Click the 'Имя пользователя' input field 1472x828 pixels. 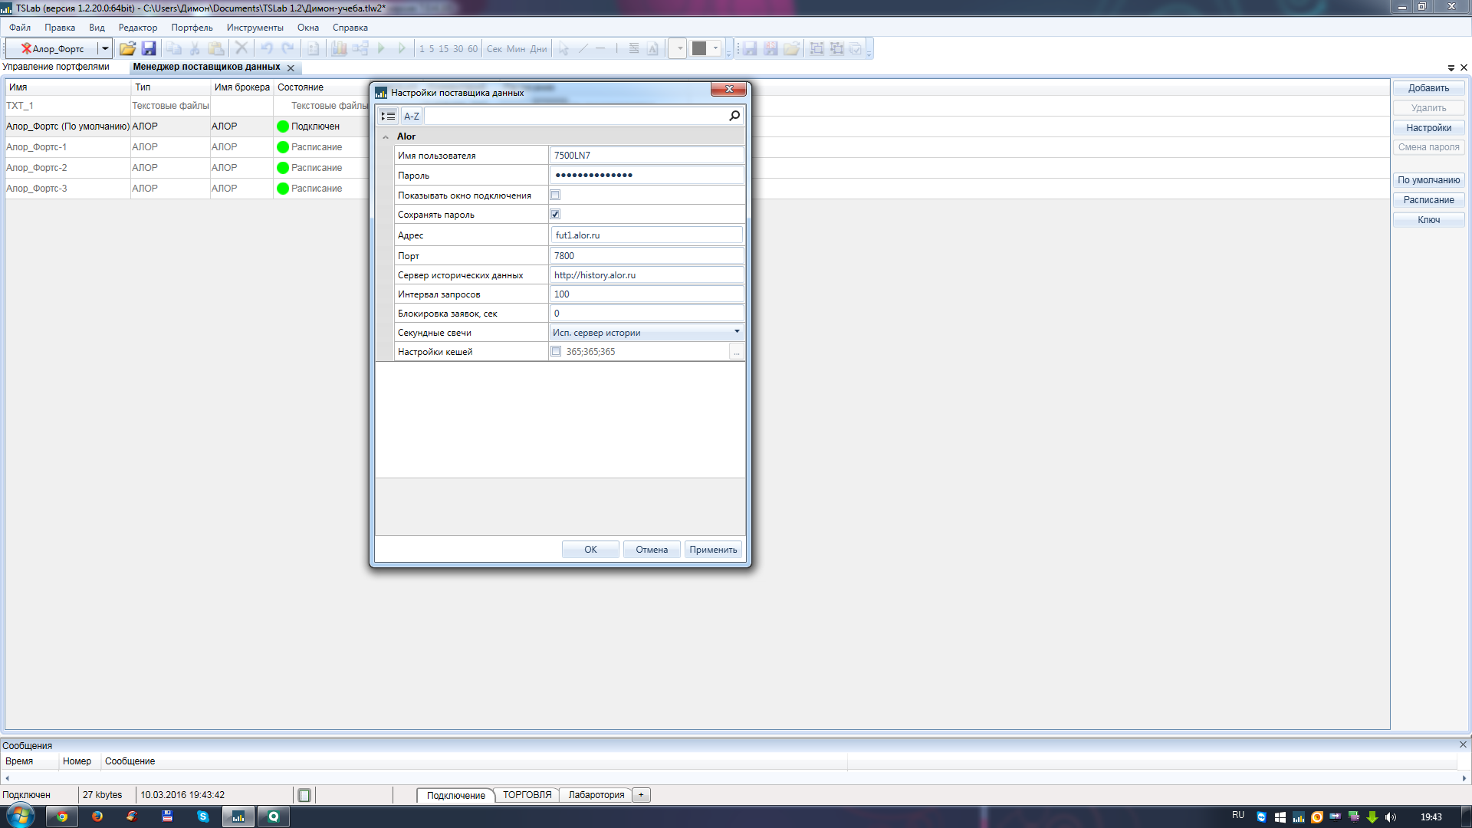point(646,155)
